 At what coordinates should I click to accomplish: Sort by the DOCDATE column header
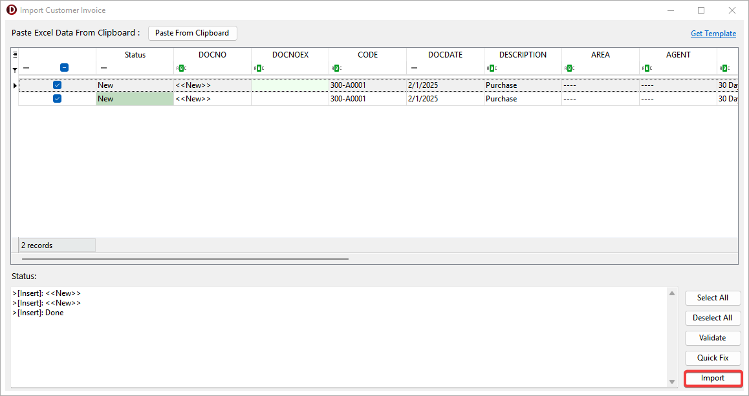tap(445, 55)
